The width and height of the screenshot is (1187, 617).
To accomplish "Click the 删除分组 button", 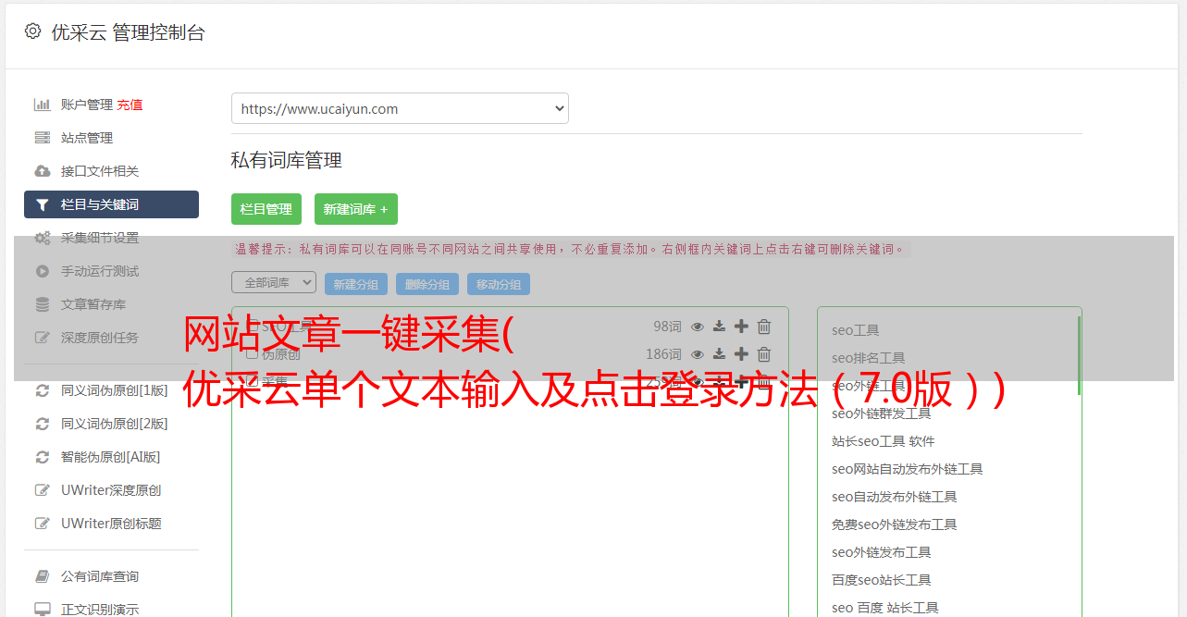I will tap(427, 284).
